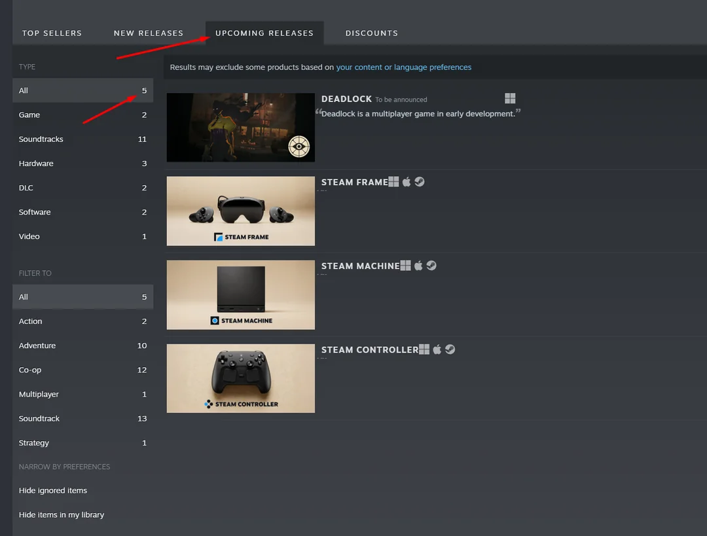The image size is (707, 536).
Task: Click the Apple icon next to Steam Machine
Action: click(418, 266)
